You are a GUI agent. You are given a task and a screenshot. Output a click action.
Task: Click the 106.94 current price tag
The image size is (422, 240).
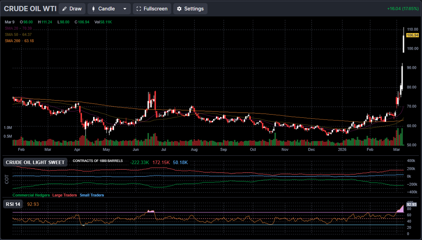tap(412, 35)
